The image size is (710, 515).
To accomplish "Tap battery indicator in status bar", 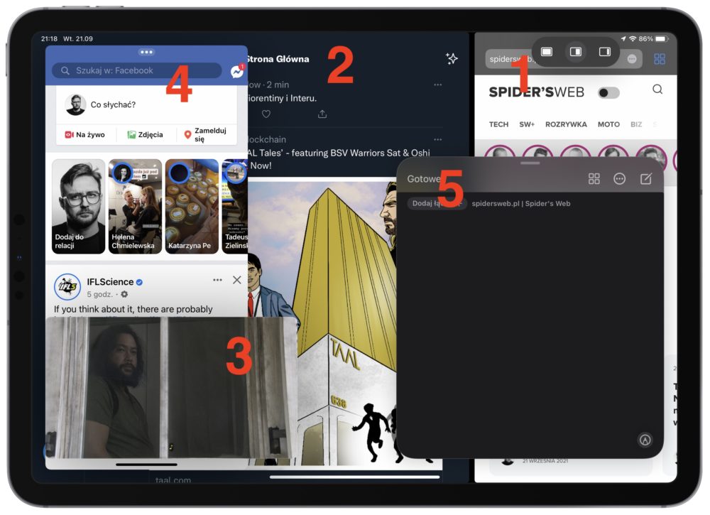I will (662, 39).
